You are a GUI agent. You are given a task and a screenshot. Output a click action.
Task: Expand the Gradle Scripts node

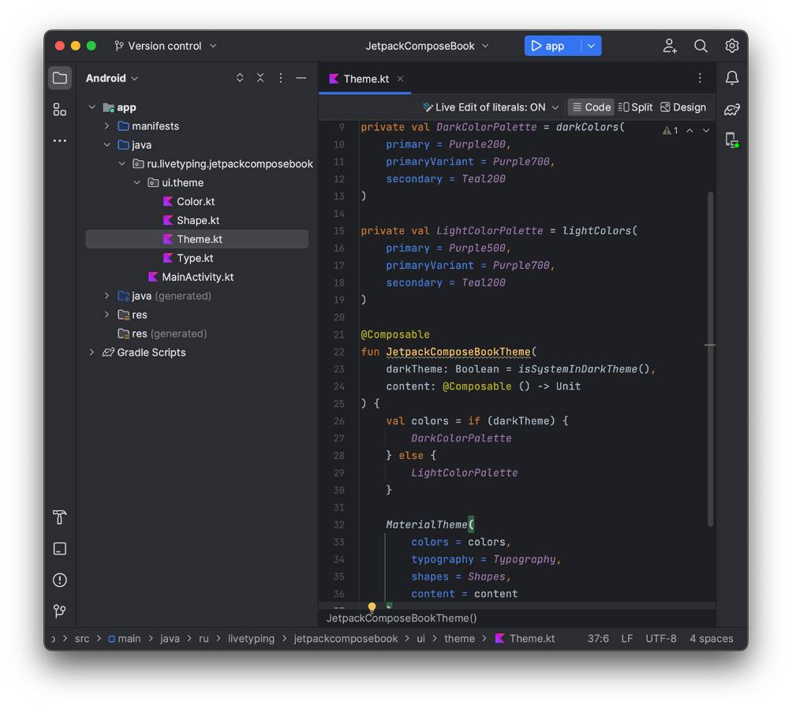coord(92,353)
